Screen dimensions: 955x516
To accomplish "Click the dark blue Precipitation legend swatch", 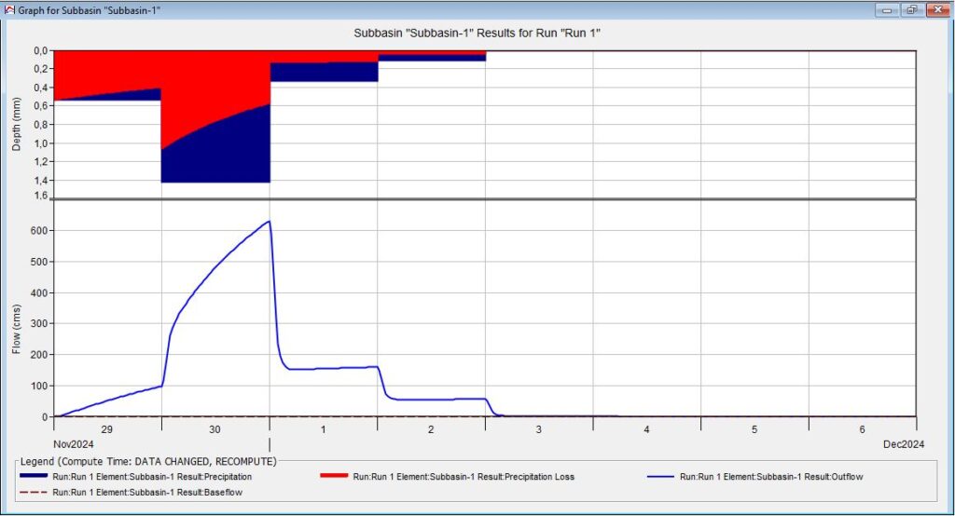I will point(33,476).
